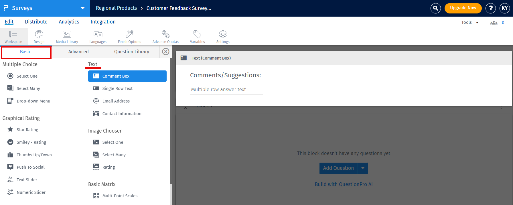Switch to the Advanced tab
This screenshot has height=205, width=513.
pyautogui.click(x=78, y=52)
